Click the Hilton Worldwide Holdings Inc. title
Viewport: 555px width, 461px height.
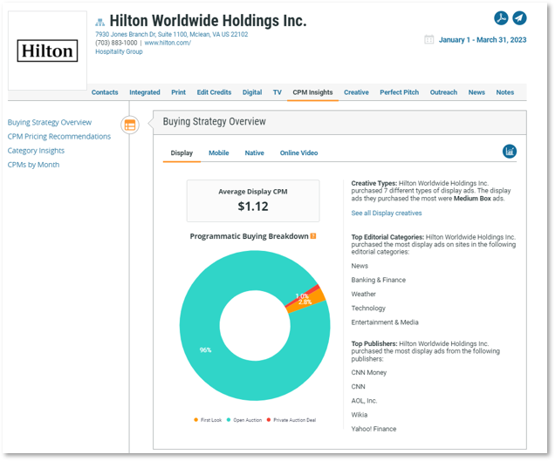coord(208,21)
